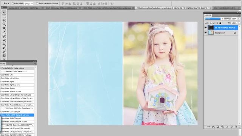The width and height of the screenshot is (242, 136).
Task: Click the Actions panel tab
Action: [3, 64]
